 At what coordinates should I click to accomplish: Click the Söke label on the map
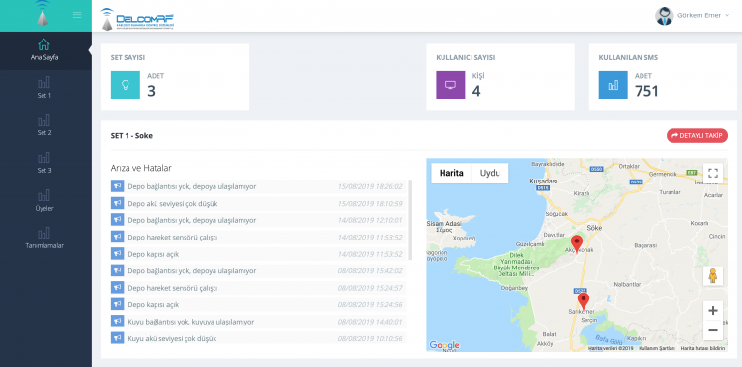594,228
